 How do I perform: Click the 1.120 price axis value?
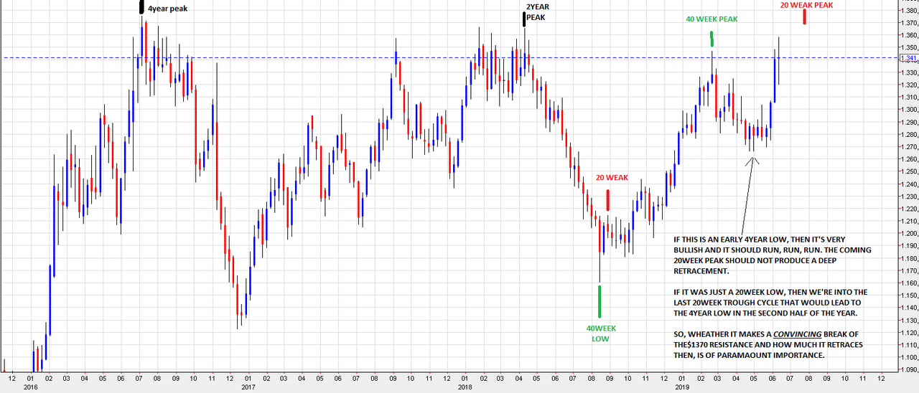click(x=909, y=333)
